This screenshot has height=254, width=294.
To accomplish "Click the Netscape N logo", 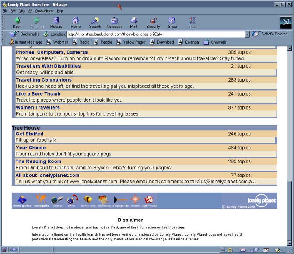I will (286, 22).
